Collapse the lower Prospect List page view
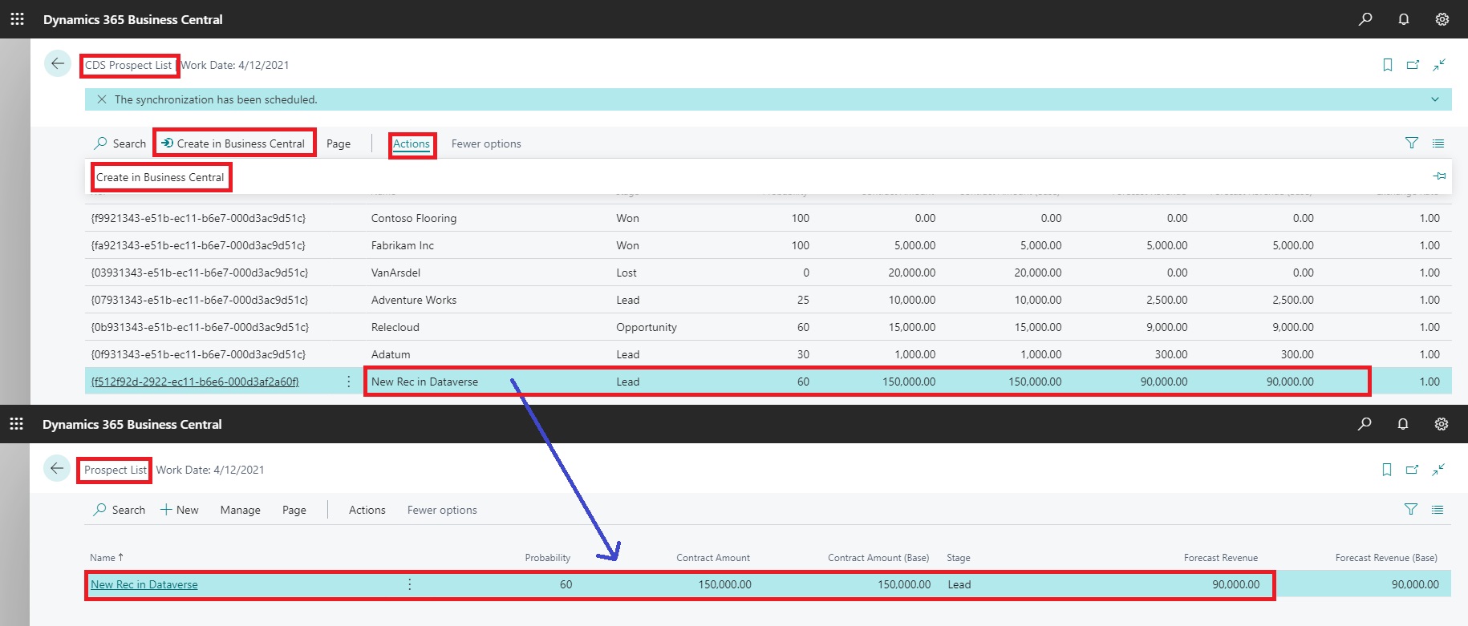Screen dimensions: 1468x626 (x=1438, y=470)
